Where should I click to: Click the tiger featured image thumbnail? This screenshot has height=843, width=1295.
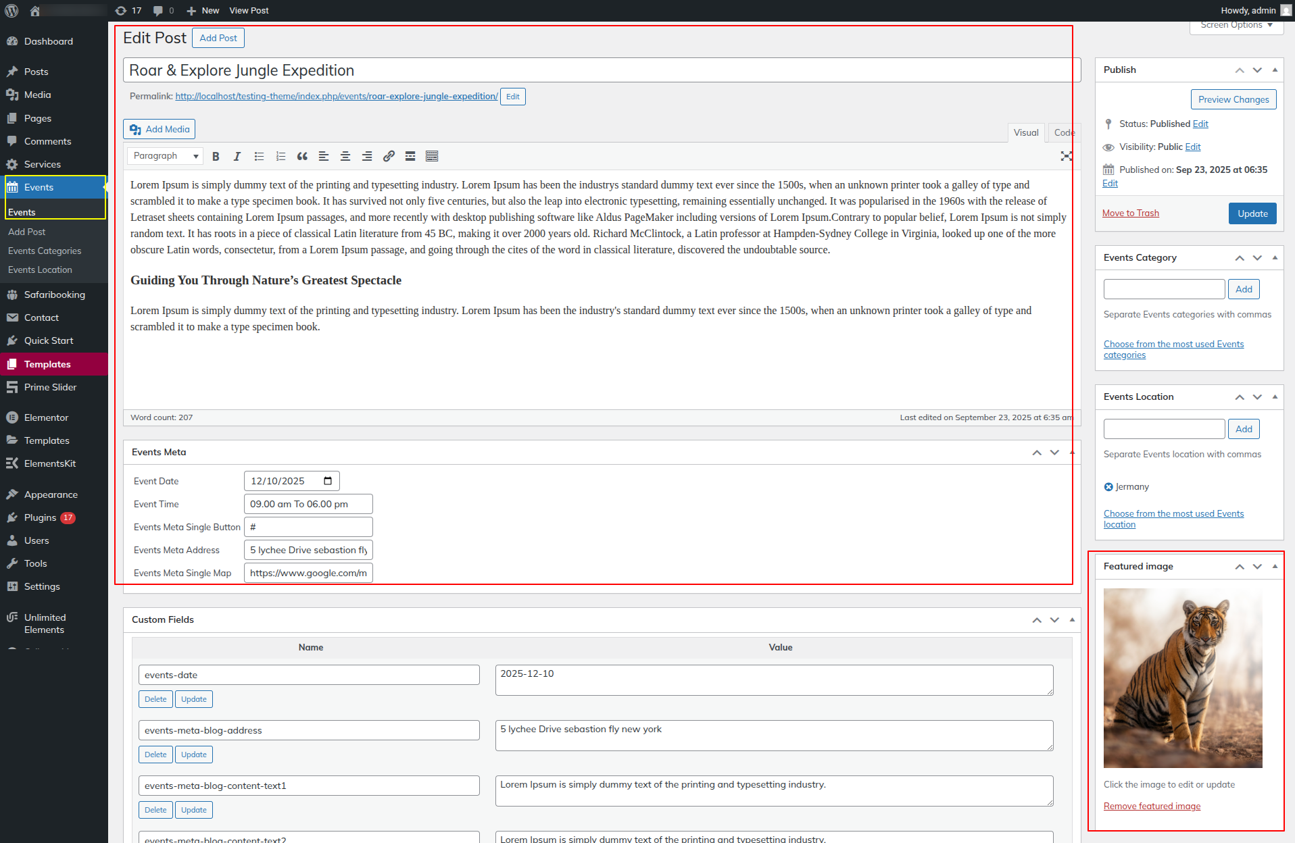coord(1182,678)
